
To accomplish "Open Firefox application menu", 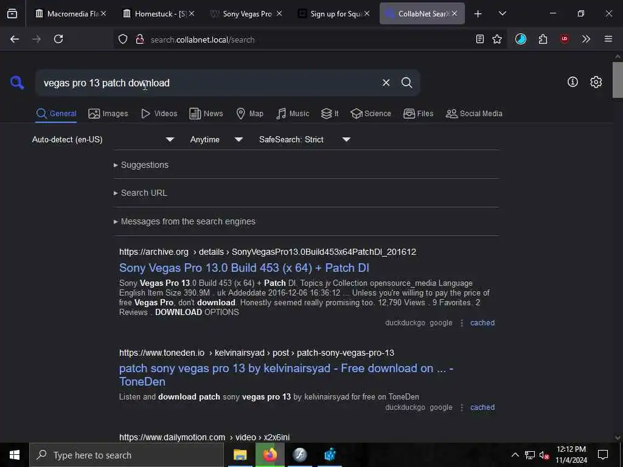I will pos(608,39).
